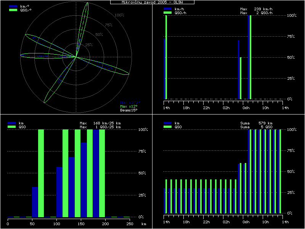This screenshot has width=305, height=229.
Task: Click the 75% label in distance histogram
Action: coord(142,151)
